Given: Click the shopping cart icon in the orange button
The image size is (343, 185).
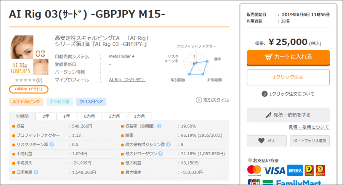Looking at the screenshot, I should pos(269,57).
